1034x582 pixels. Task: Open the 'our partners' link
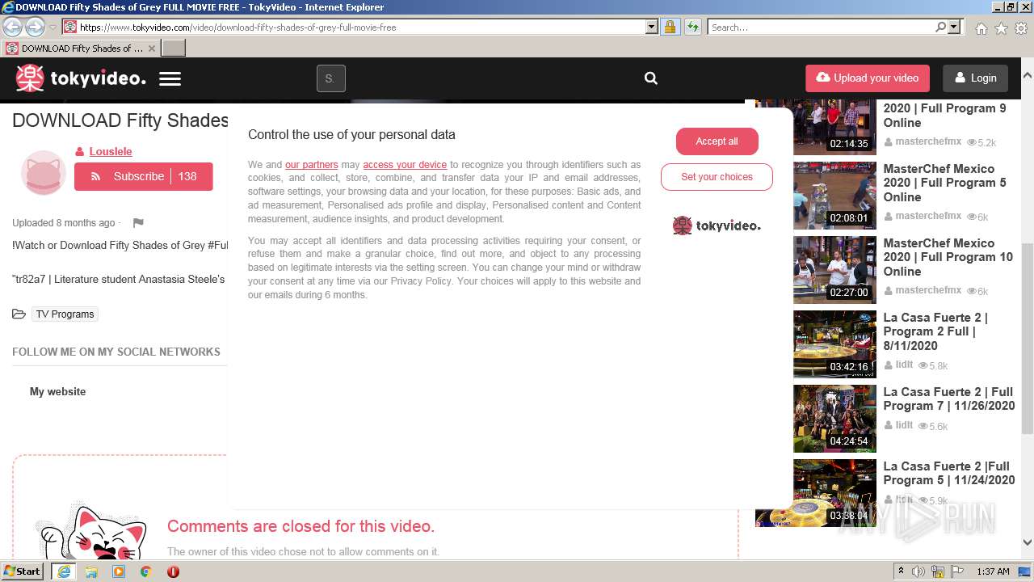coord(311,165)
